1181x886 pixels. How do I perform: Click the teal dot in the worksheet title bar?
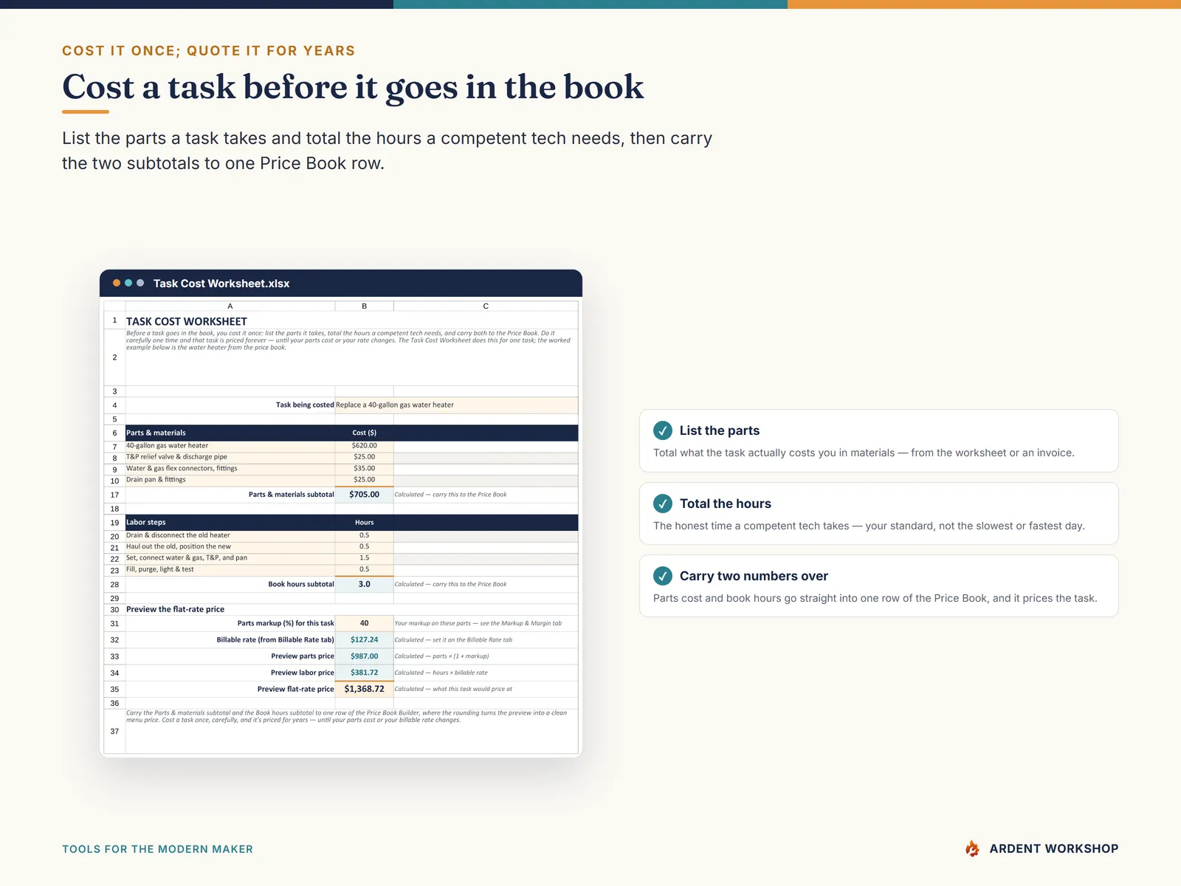click(x=128, y=283)
